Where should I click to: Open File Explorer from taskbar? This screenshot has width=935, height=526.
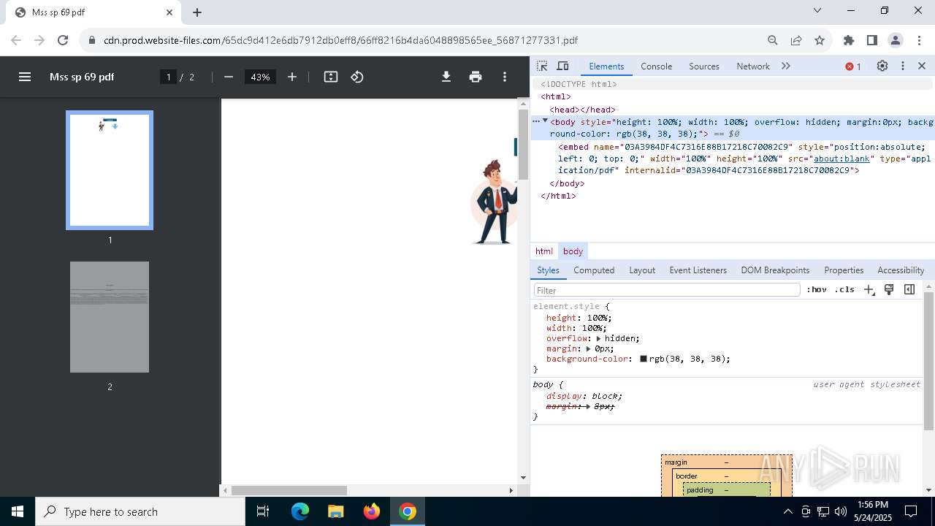pos(335,511)
